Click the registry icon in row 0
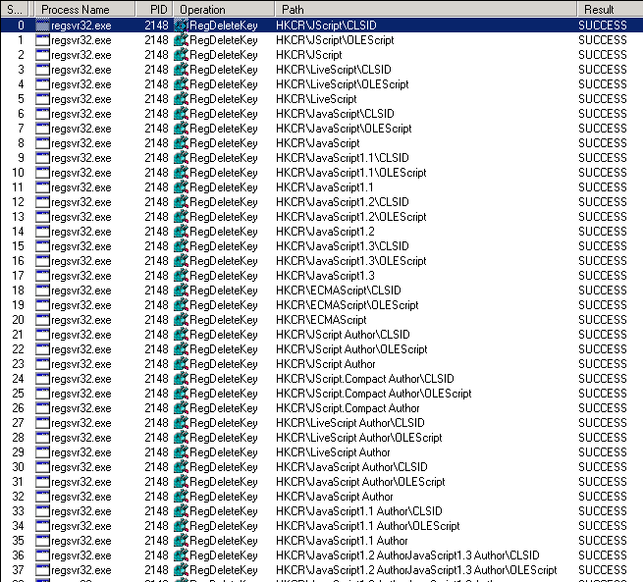 coord(181,26)
